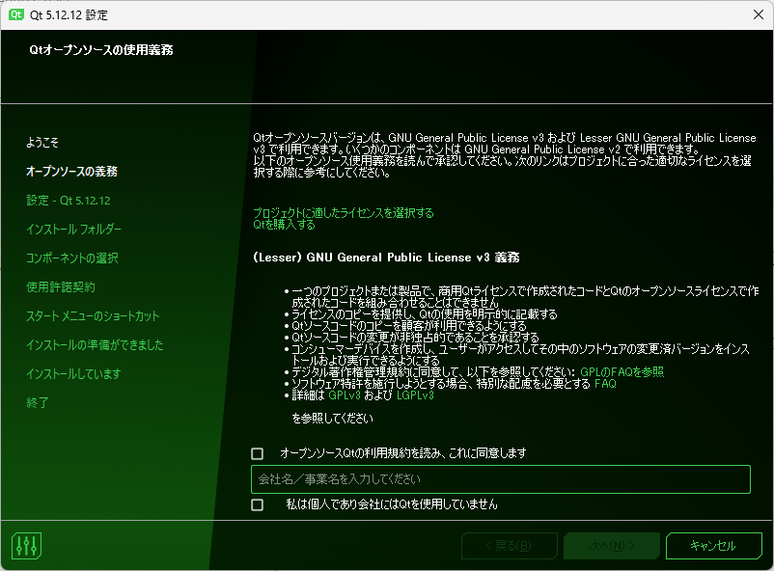Open the installer settings sliders icon
This screenshot has height=571, width=774.
pyautogui.click(x=26, y=546)
